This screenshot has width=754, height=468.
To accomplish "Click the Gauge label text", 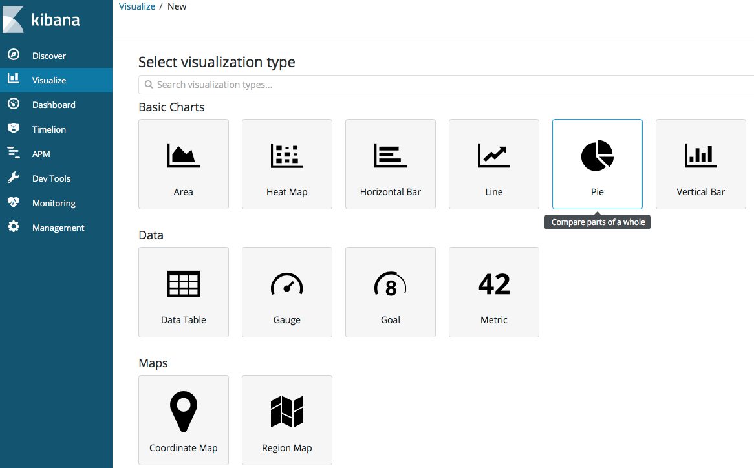I will tap(287, 320).
